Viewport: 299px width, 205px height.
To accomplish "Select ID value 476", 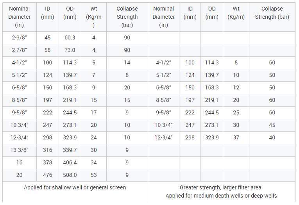I will click(47, 175).
